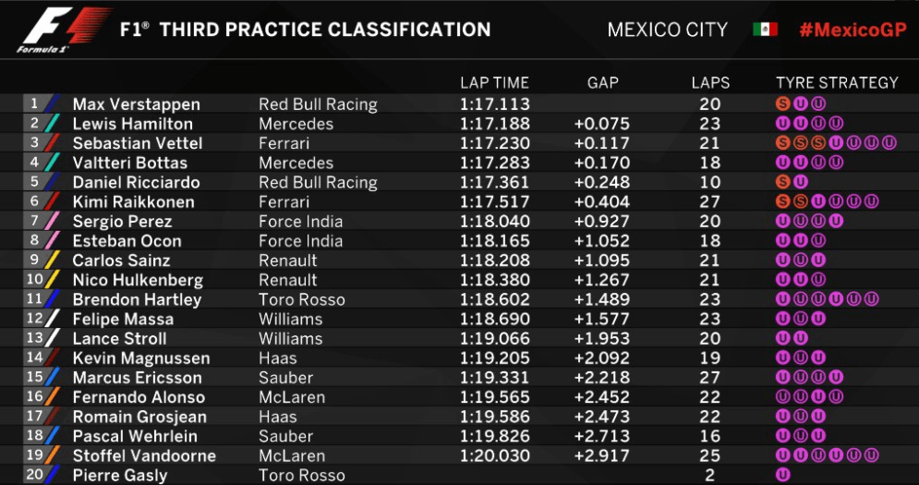The width and height of the screenshot is (919, 485).
Task: Click Sergio Perez's team name Force India
Action: pyautogui.click(x=301, y=221)
